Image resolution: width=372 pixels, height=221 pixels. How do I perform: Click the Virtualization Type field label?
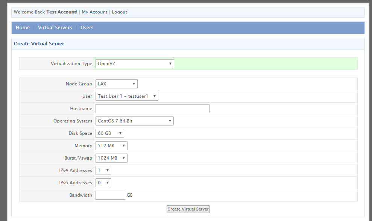point(71,64)
